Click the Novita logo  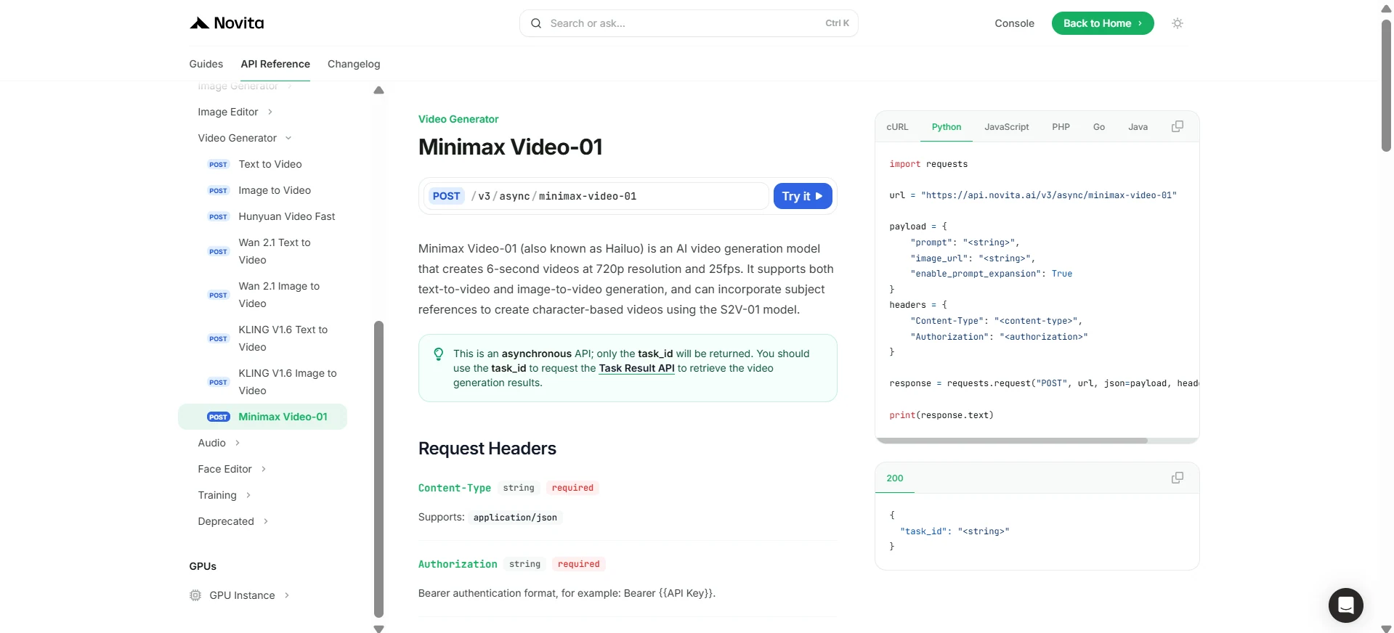point(227,23)
